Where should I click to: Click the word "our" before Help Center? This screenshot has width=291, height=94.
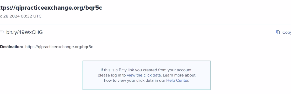[162, 80]
